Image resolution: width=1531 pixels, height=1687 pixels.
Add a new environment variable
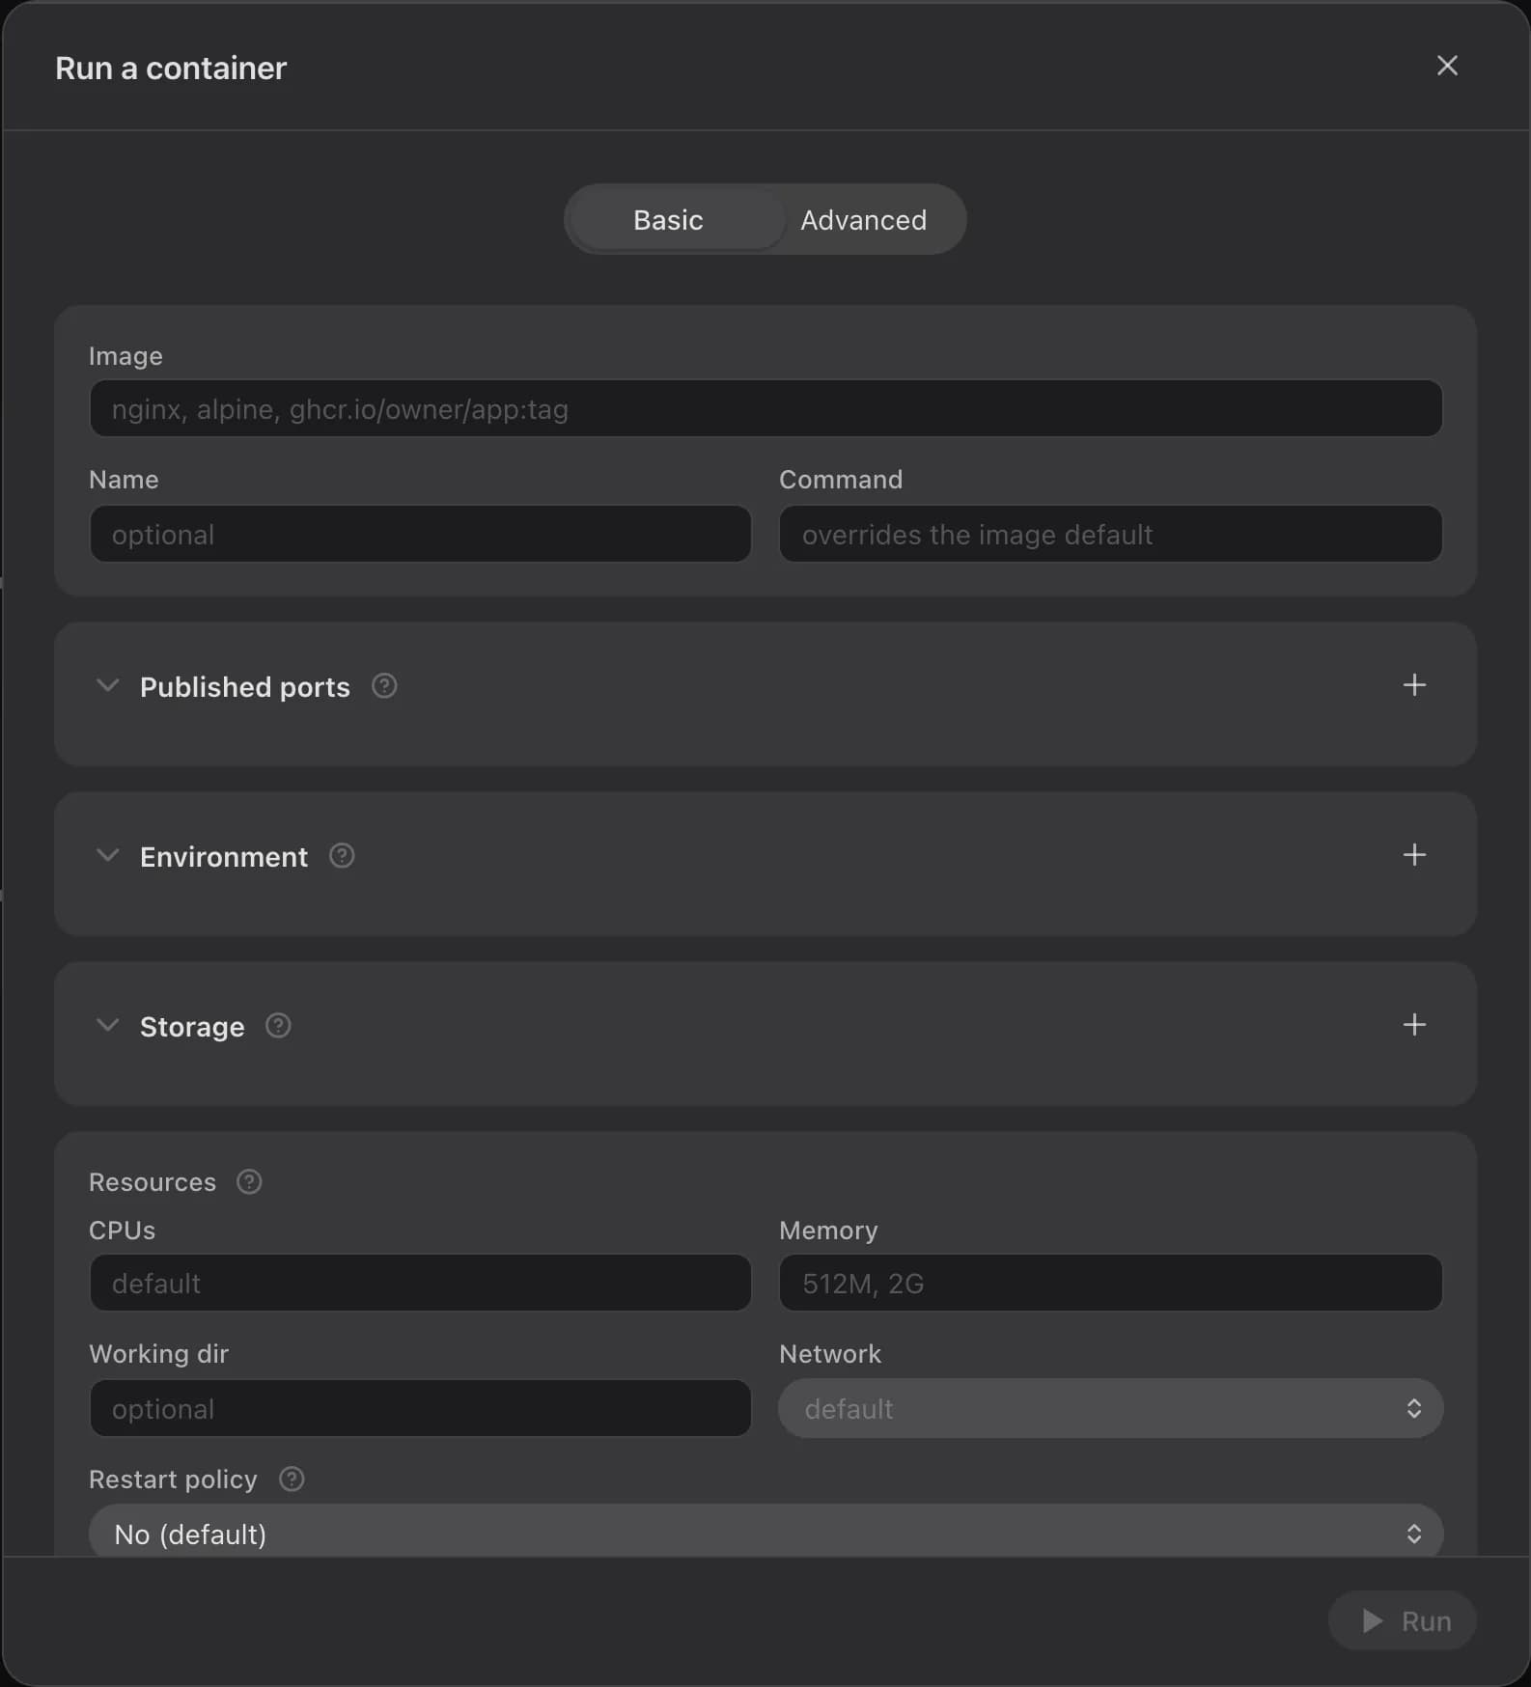point(1414,855)
